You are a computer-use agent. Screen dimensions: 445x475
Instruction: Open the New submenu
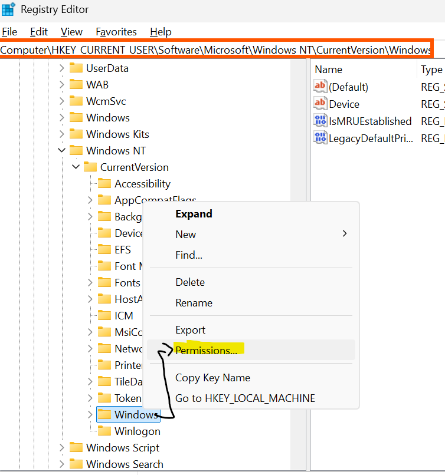coord(251,234)
